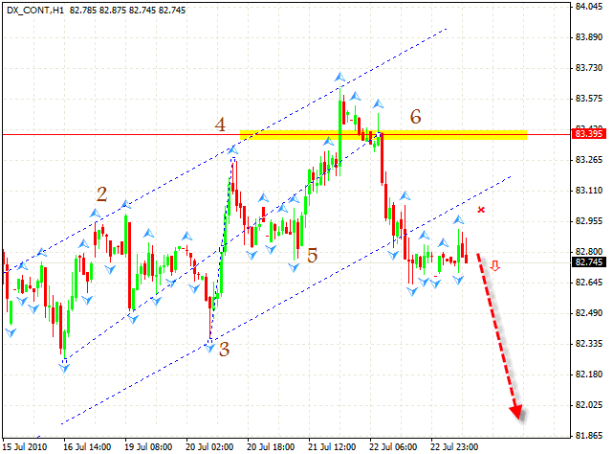
Task: Click the 22 Jul 06:00 time label
Action: 393,447
